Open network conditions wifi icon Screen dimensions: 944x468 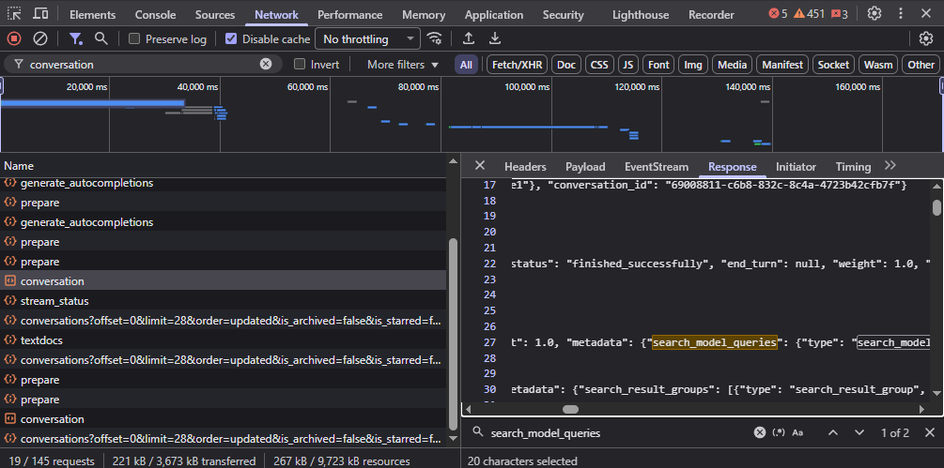coord(434,38)
